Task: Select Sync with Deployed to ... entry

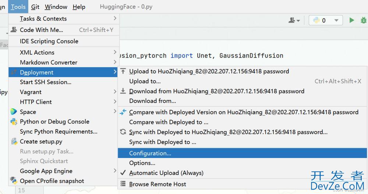Action: [x=242, y=142]
